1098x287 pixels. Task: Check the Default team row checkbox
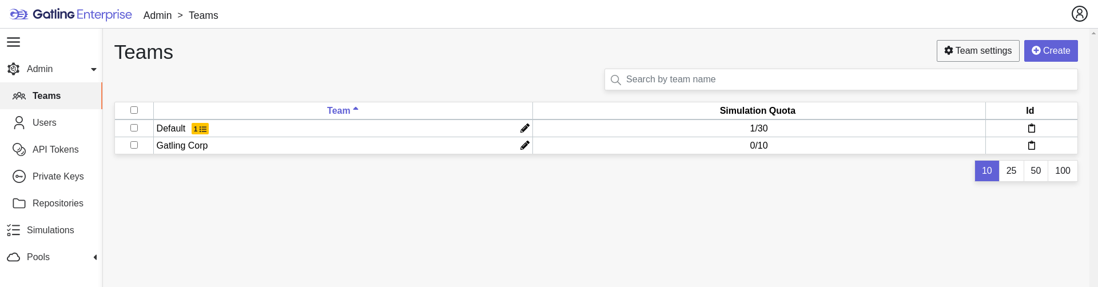click(134, 128)
